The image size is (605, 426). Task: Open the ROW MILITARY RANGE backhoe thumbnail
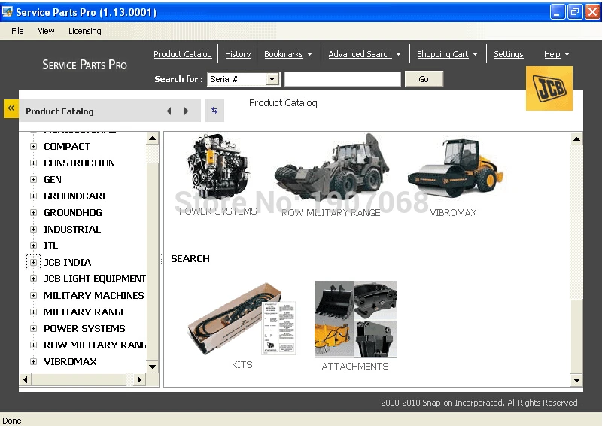pyautogui.click(x=331, y=166)
